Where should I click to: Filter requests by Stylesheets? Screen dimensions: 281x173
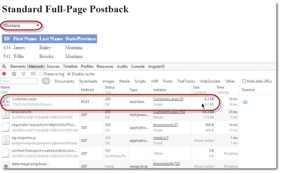coord(88,81)
